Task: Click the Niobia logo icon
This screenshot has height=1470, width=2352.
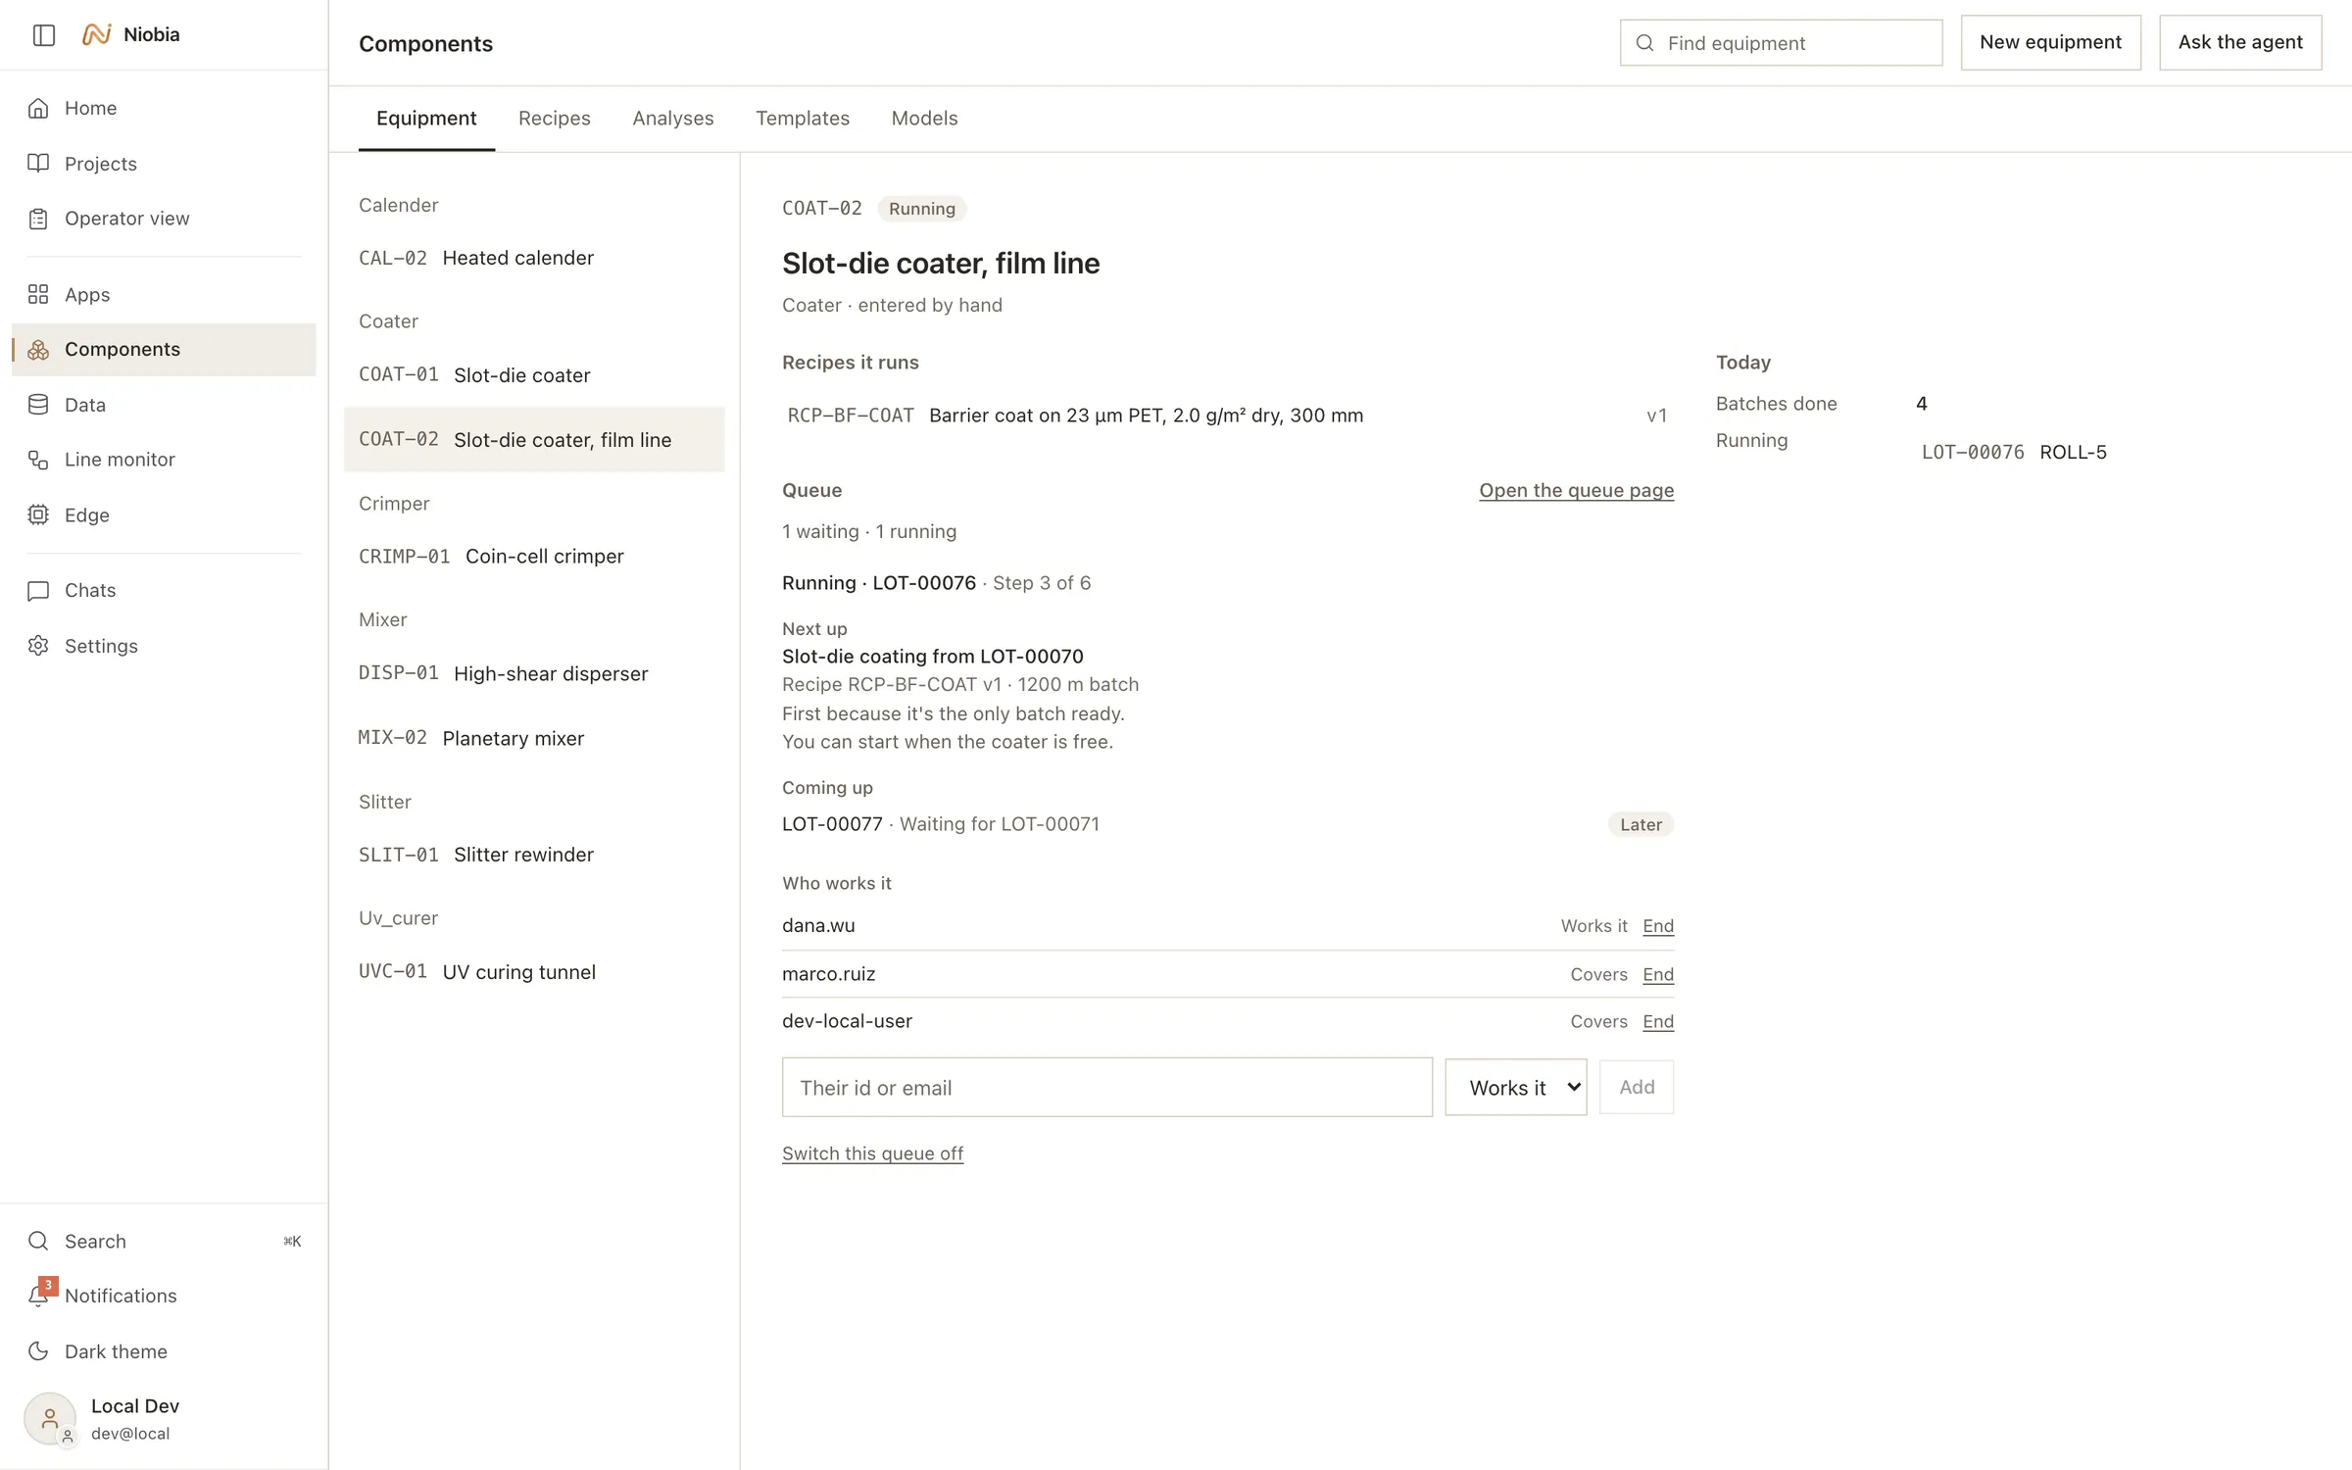Action: tap(96, 34)
